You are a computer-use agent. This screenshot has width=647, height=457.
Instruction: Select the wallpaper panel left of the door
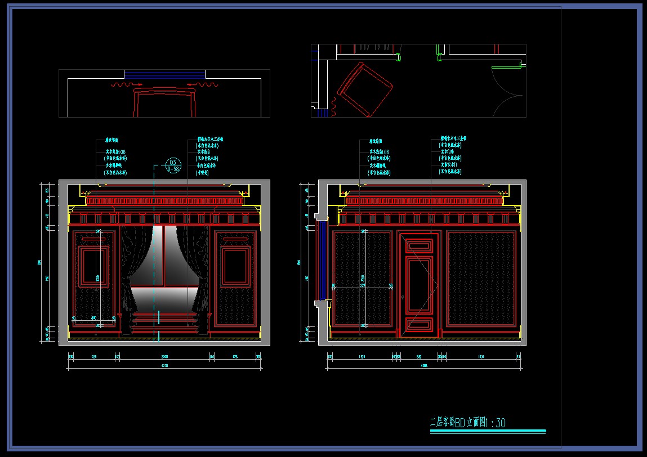(362, 279)
